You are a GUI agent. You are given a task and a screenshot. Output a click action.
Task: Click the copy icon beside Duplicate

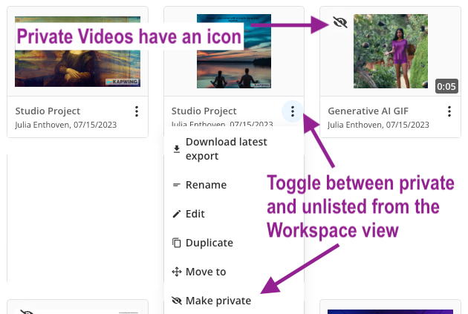(176, 243)
